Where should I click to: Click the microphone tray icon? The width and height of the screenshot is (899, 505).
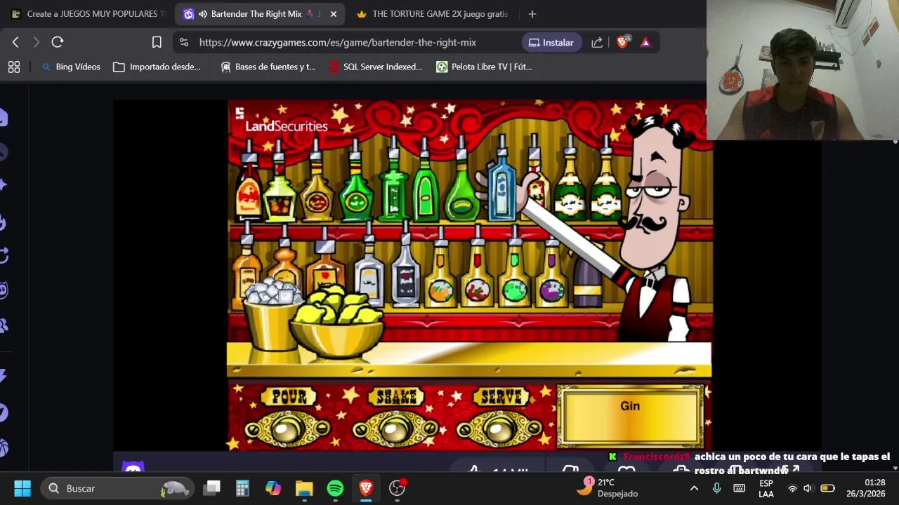716,488
